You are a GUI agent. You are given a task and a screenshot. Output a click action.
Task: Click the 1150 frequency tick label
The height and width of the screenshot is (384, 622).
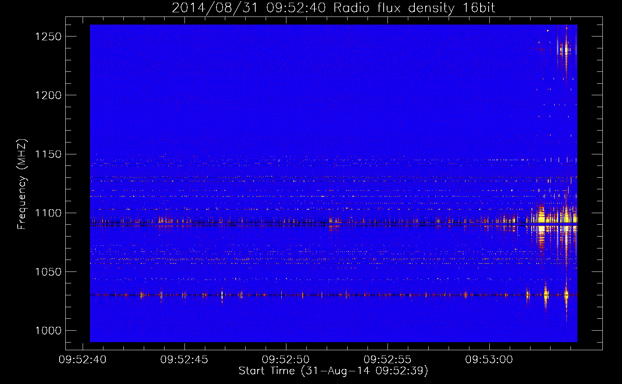point(48,154)
